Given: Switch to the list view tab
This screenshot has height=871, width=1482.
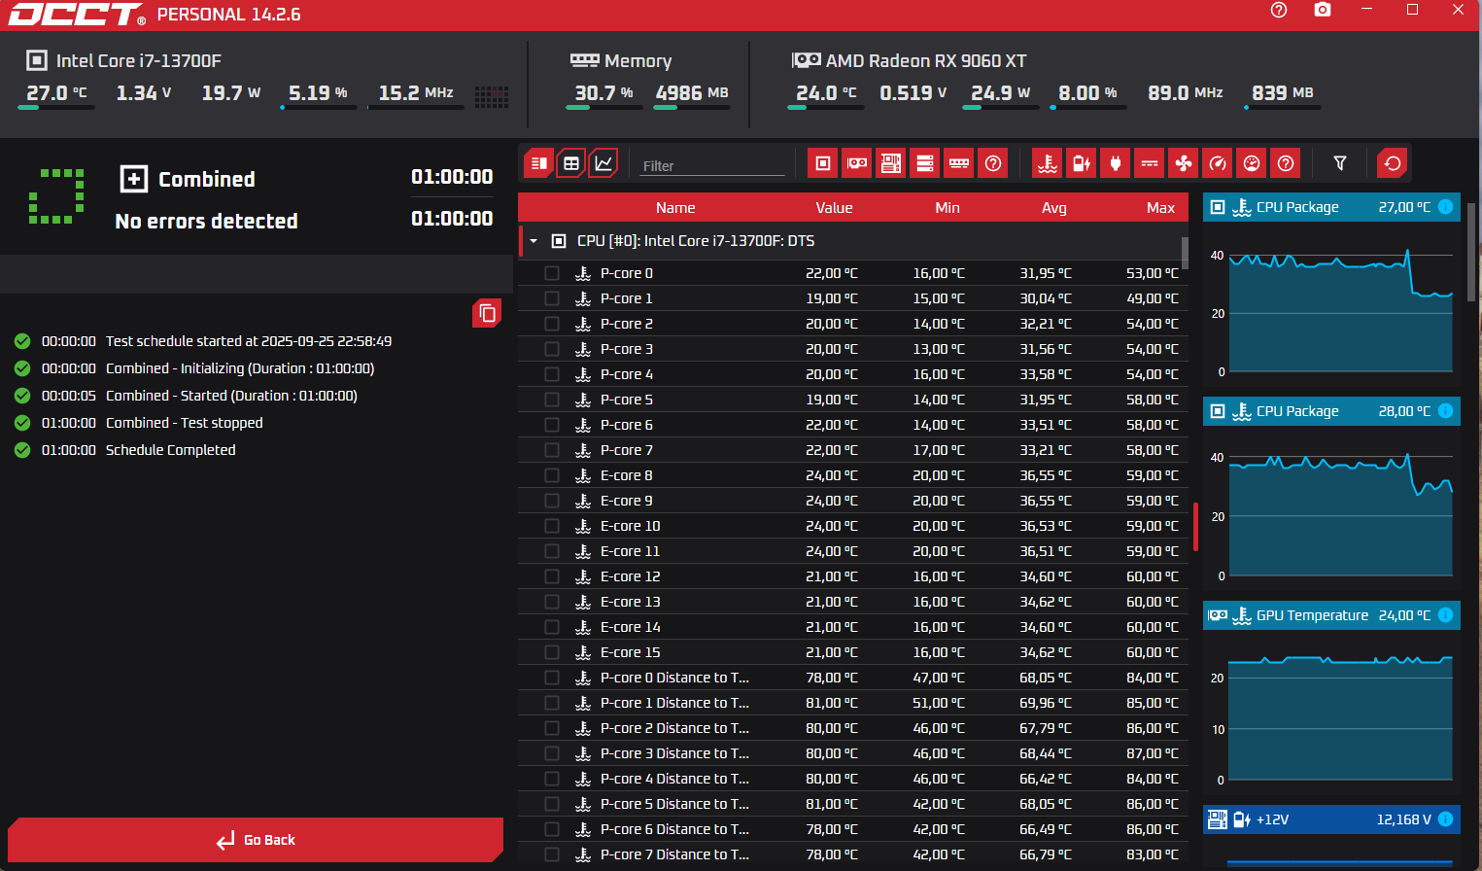Looking at the screenshot, I should pos(540,162).
